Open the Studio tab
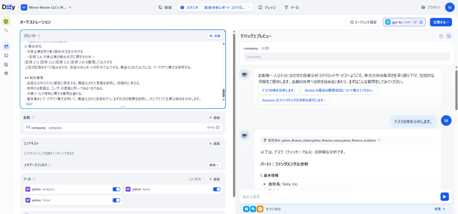 coord(190,7)
